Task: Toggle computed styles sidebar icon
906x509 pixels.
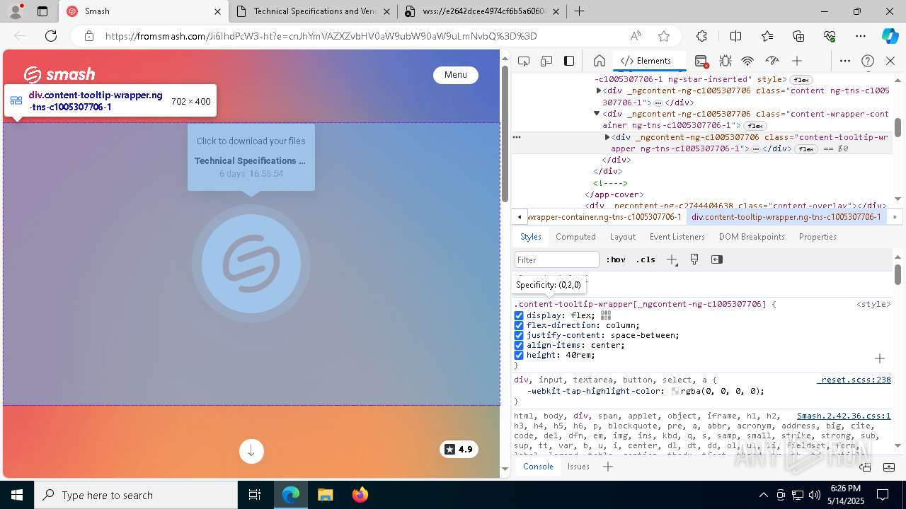Action: point(717,259)
